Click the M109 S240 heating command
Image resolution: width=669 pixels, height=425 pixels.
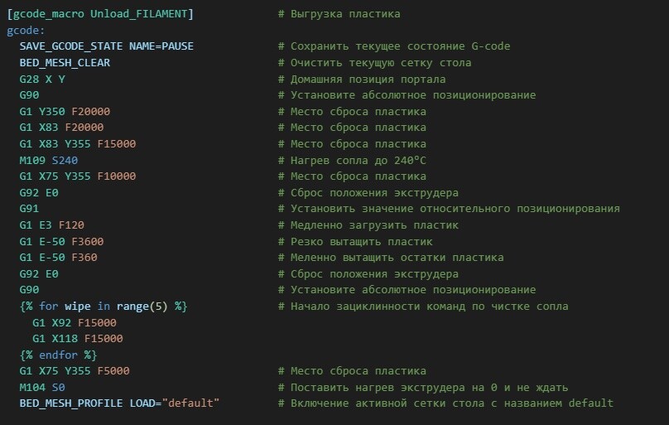click(49, 160)
